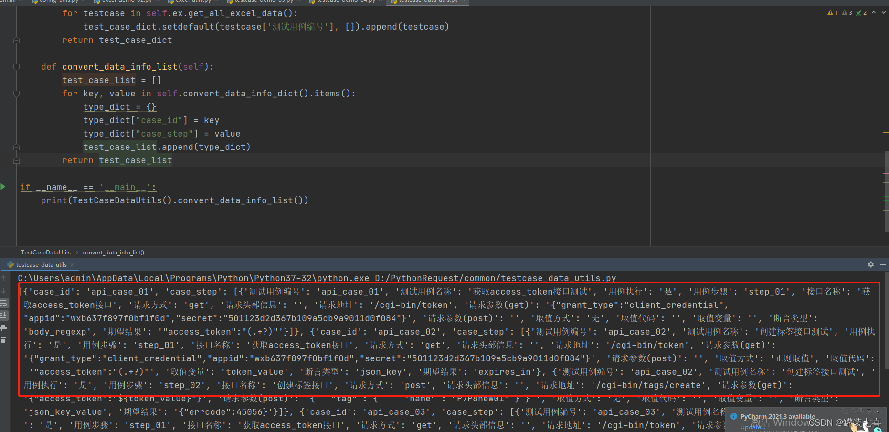This screenshot has width=889, height=432.
Task: Clear all console output with trash icon
Action: (x=4, y=340)
